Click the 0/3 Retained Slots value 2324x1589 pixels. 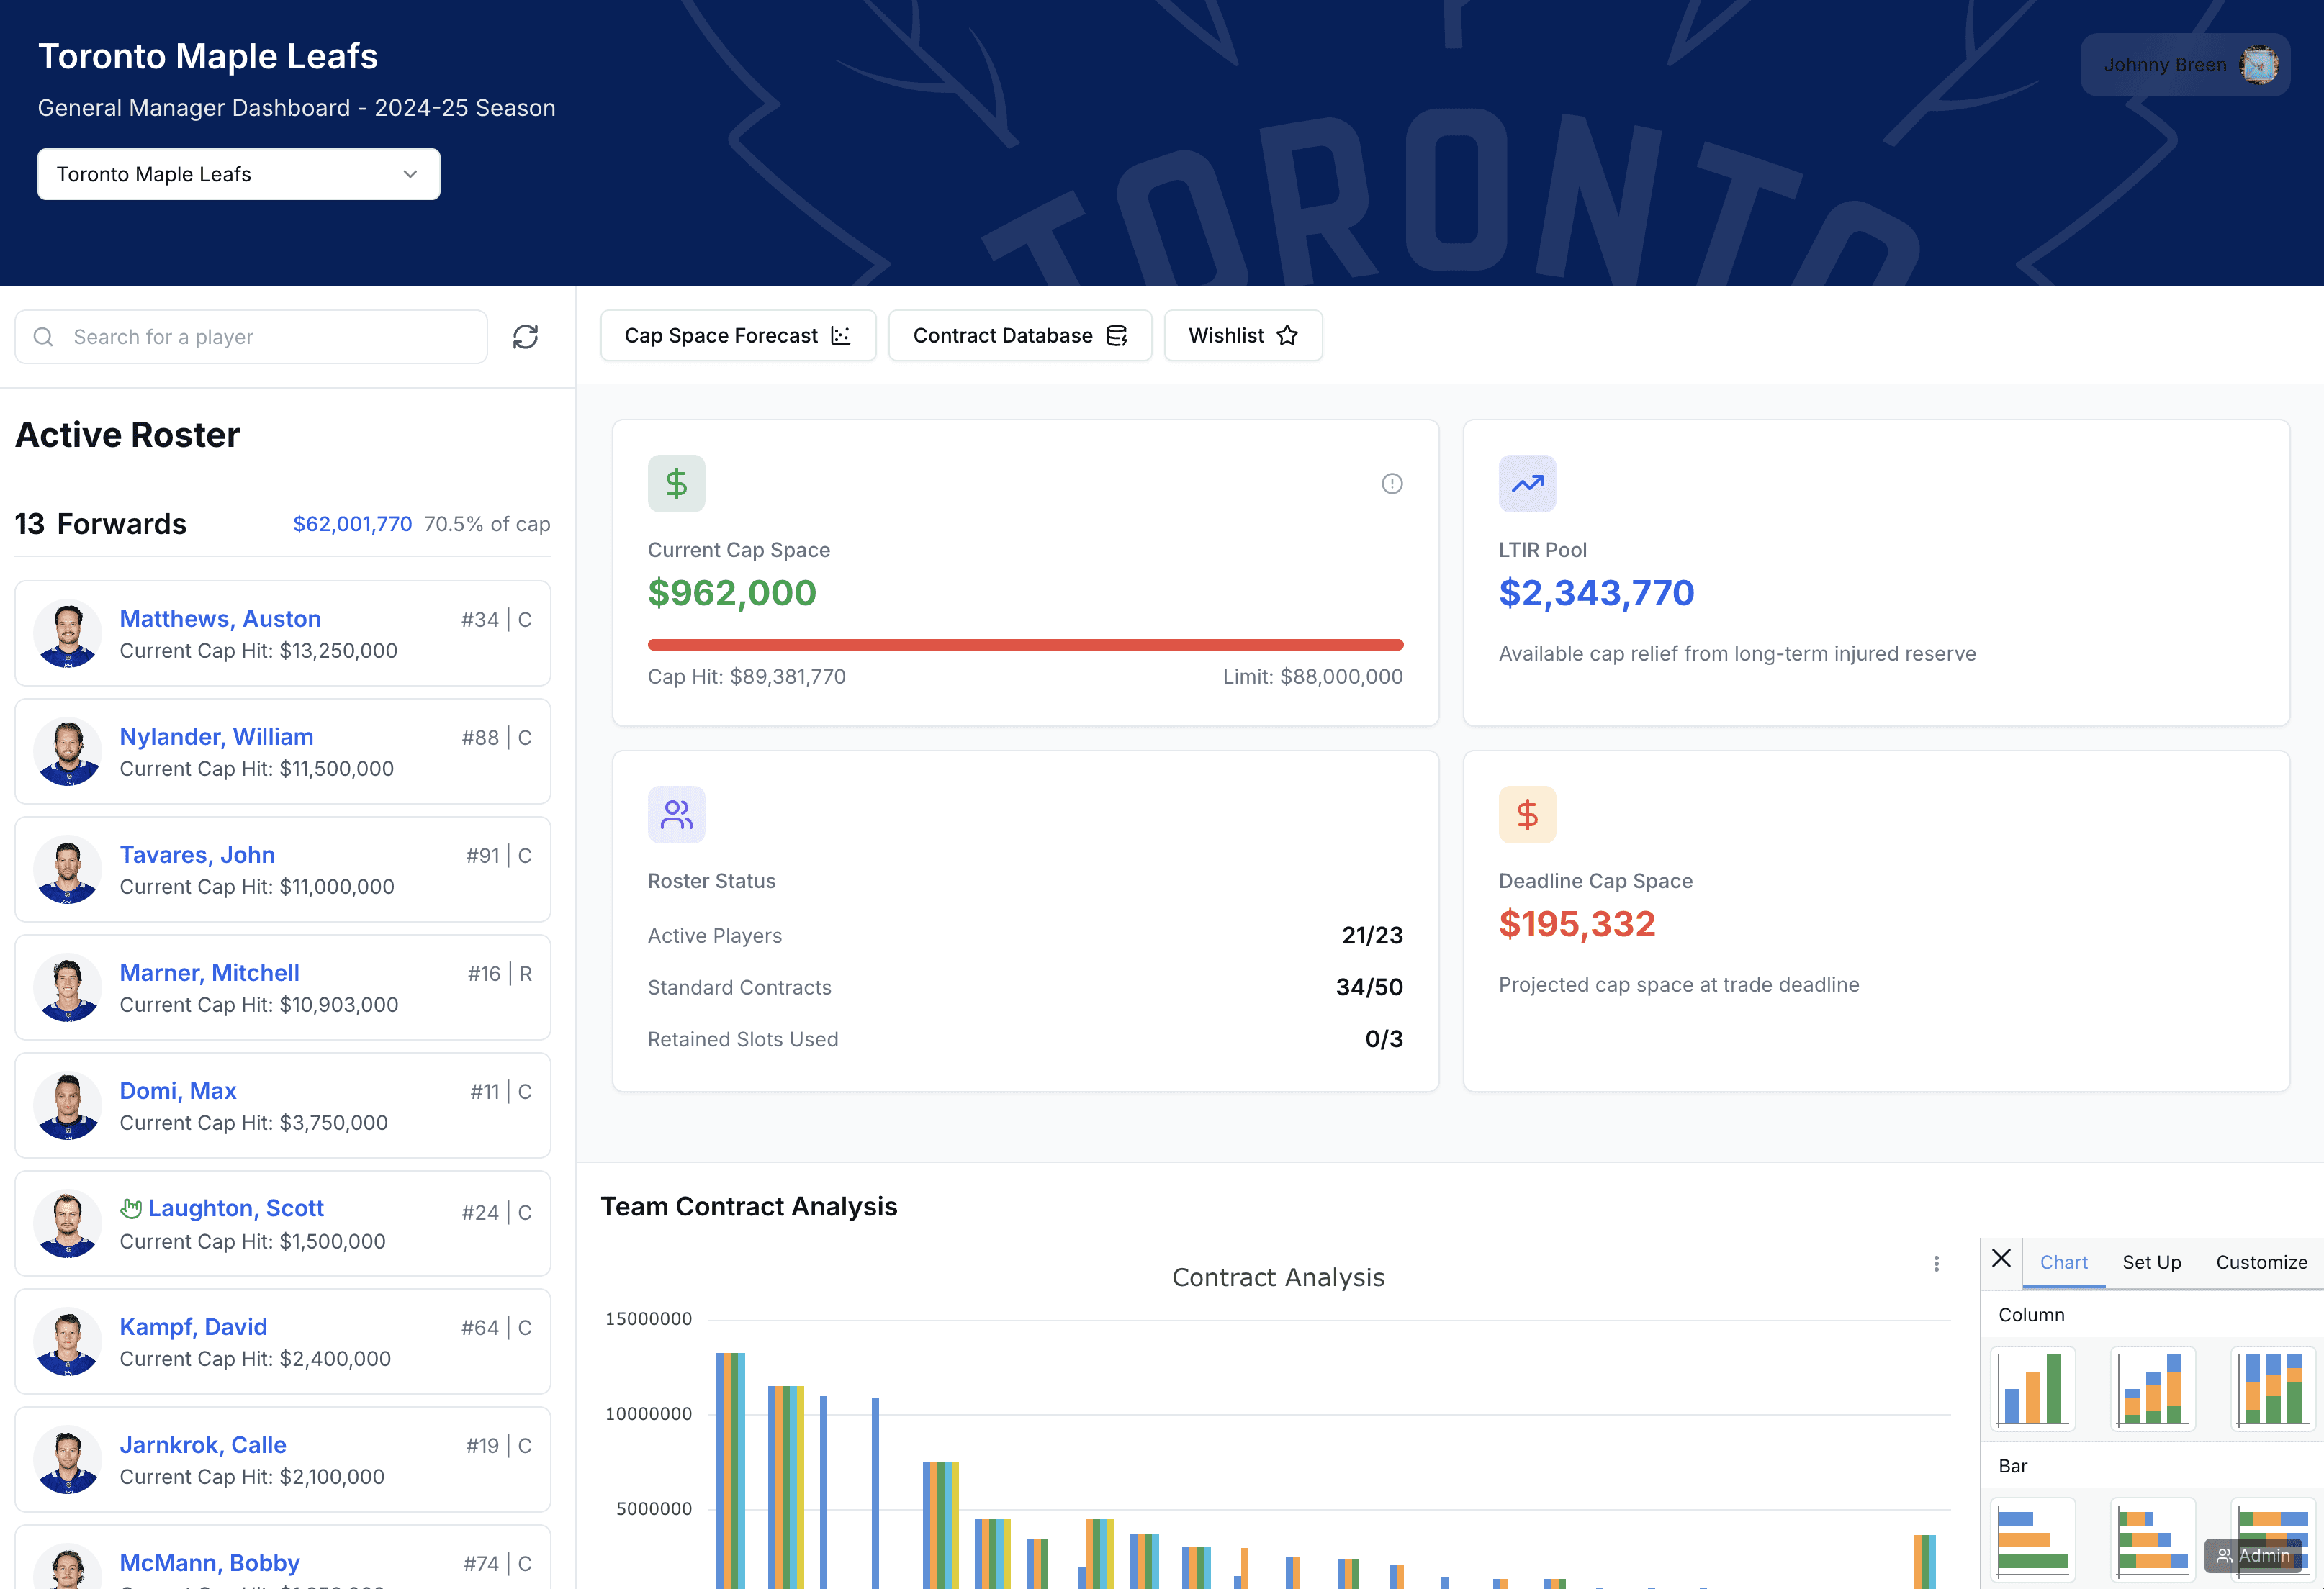(x=1384, y=1039)
